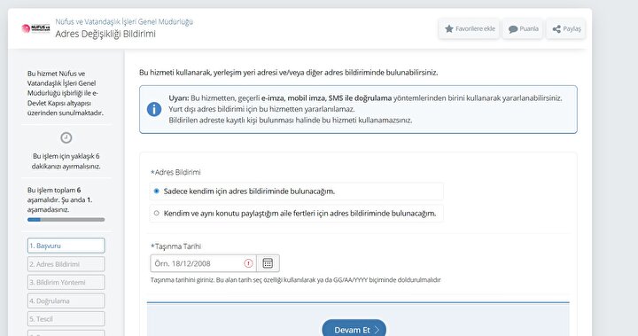Click the *Adres Bildirimi label
Screen dimensions: 638x336
click(175, 172)
